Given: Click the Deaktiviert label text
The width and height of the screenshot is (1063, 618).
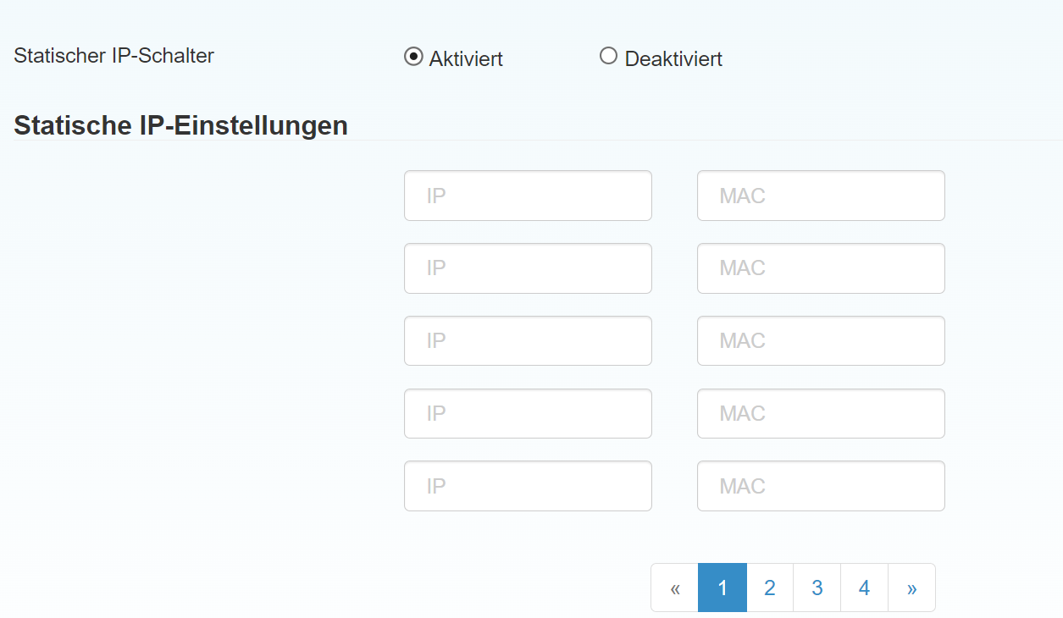Looking at the screenshot, I should click(673, 59).
